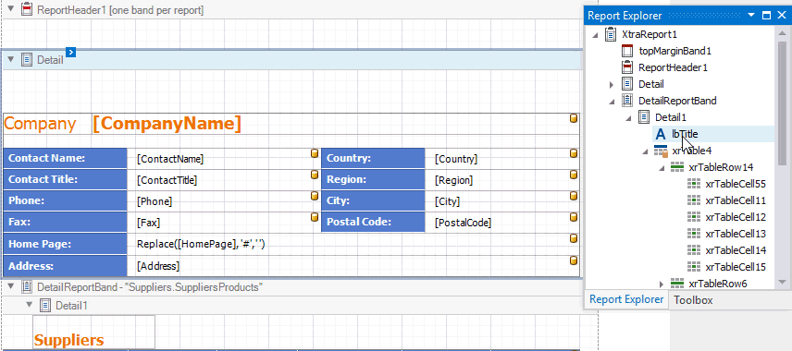Click the PostalCode data binding icon

574,217
